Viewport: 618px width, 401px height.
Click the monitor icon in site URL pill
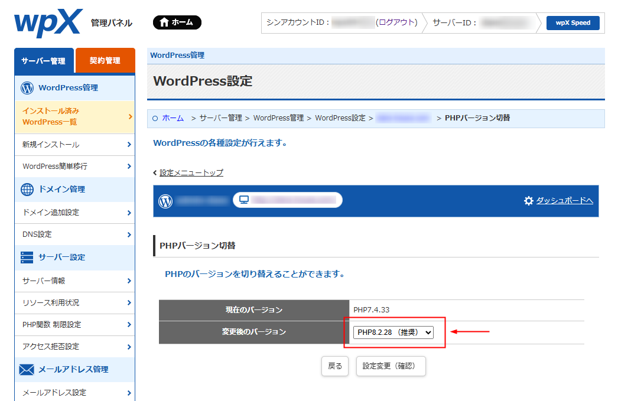click(x=244, y=200)
